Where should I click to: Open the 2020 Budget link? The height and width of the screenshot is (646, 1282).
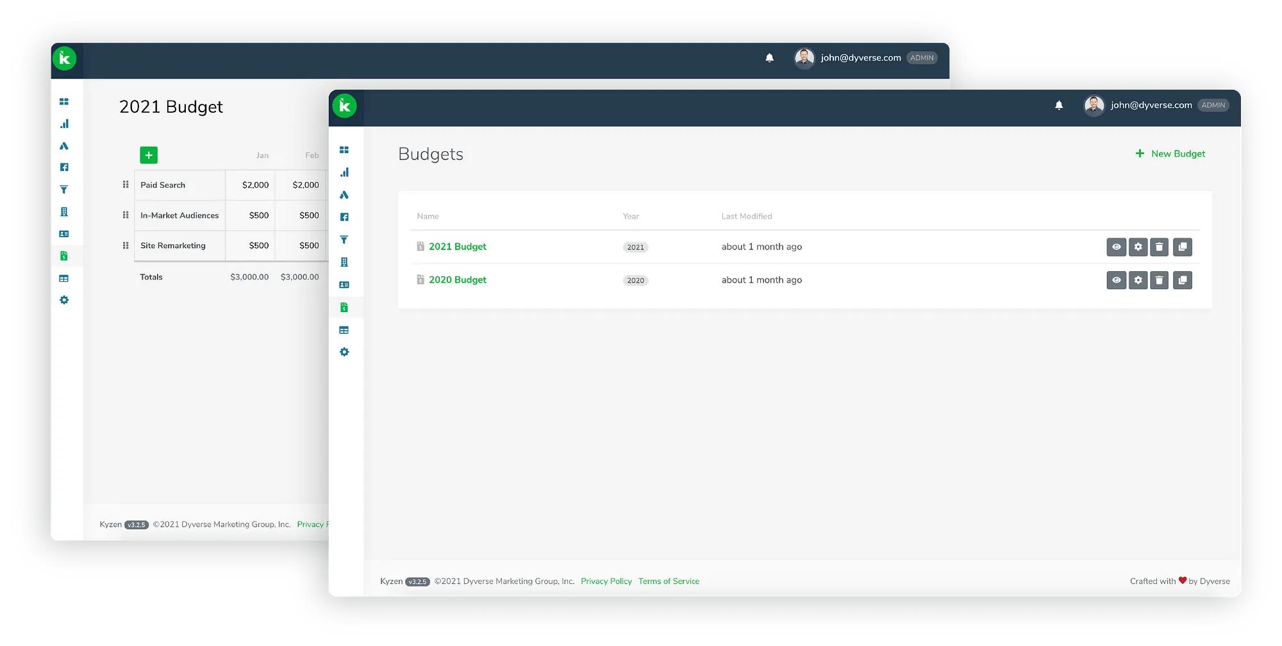(x=457, y=280)
